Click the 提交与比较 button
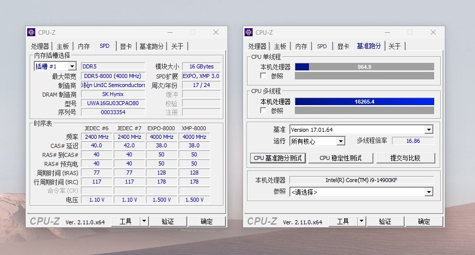Screen dimensions: 475x255 (x=406, y=158)
